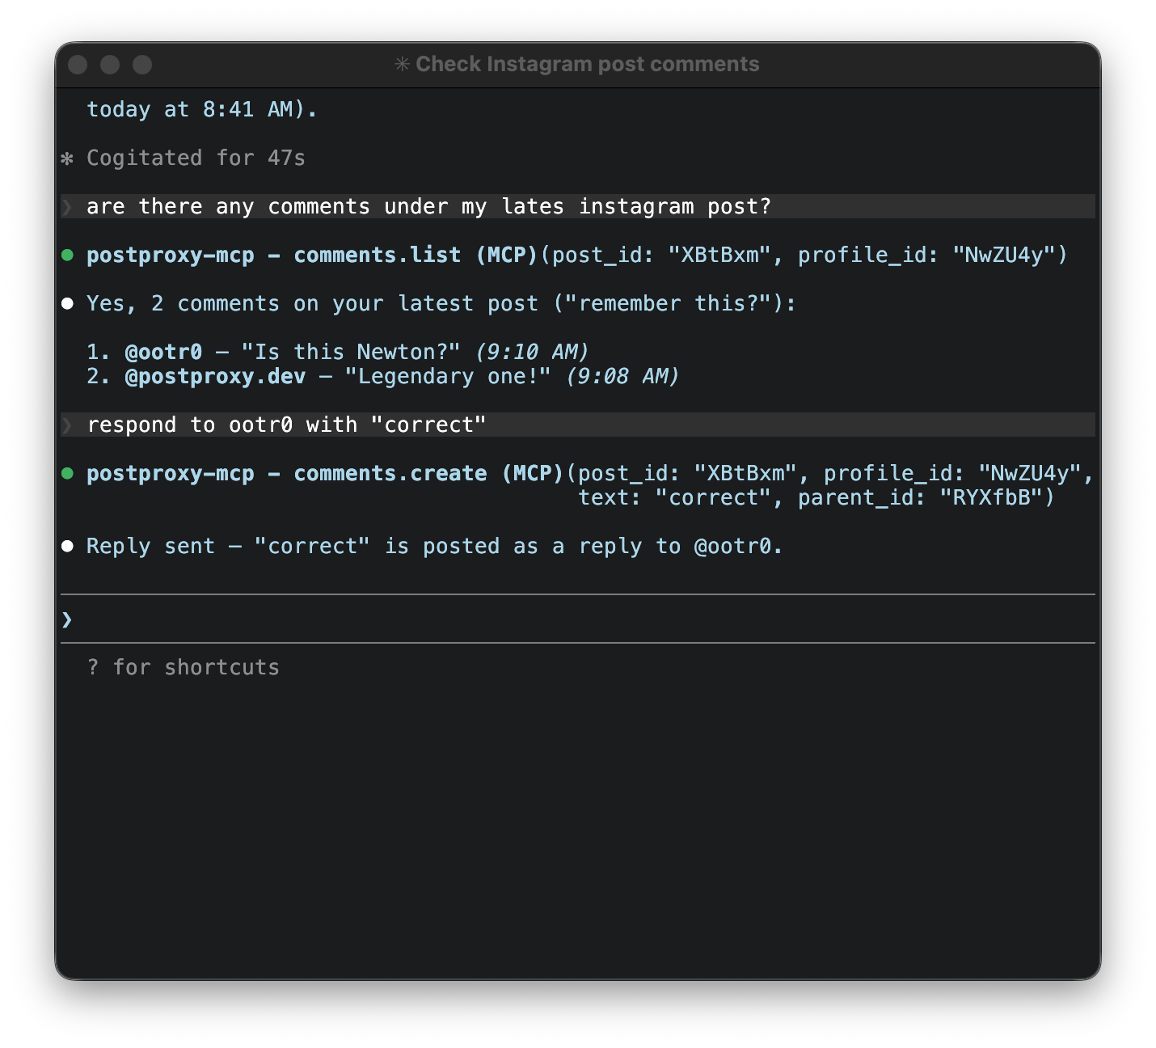Click the prompt 'are there any comments under my lates instagram post?'
The image size is (1156, 1048).
(429, 206)
